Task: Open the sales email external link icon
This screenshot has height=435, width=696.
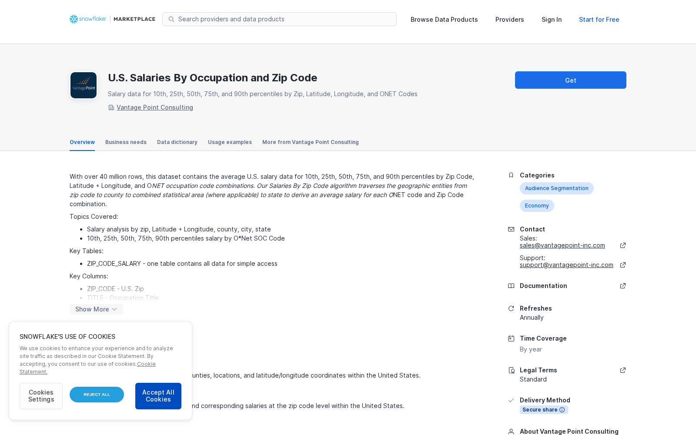Action: tap(623, 245)
